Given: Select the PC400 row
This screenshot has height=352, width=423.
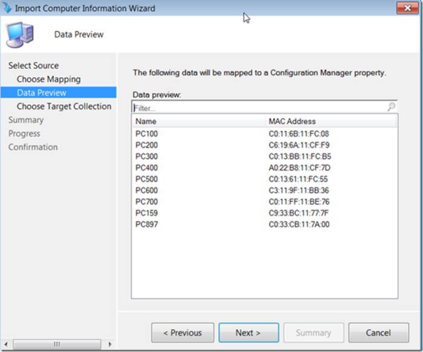Looking at the screenshot, I should click(x=265, y=168).
